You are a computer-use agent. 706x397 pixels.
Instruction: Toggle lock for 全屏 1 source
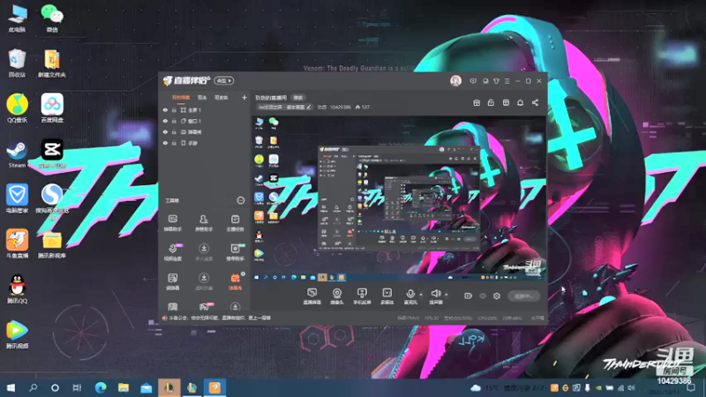[174, 109]
